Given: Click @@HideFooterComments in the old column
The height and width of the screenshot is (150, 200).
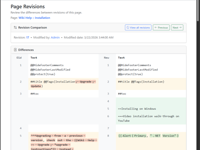Looking at the screenshot, I should point(47,65).
